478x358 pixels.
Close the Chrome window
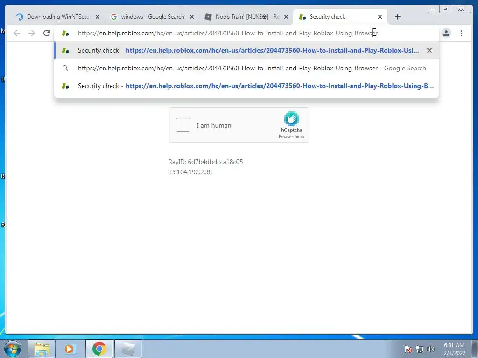461,9
